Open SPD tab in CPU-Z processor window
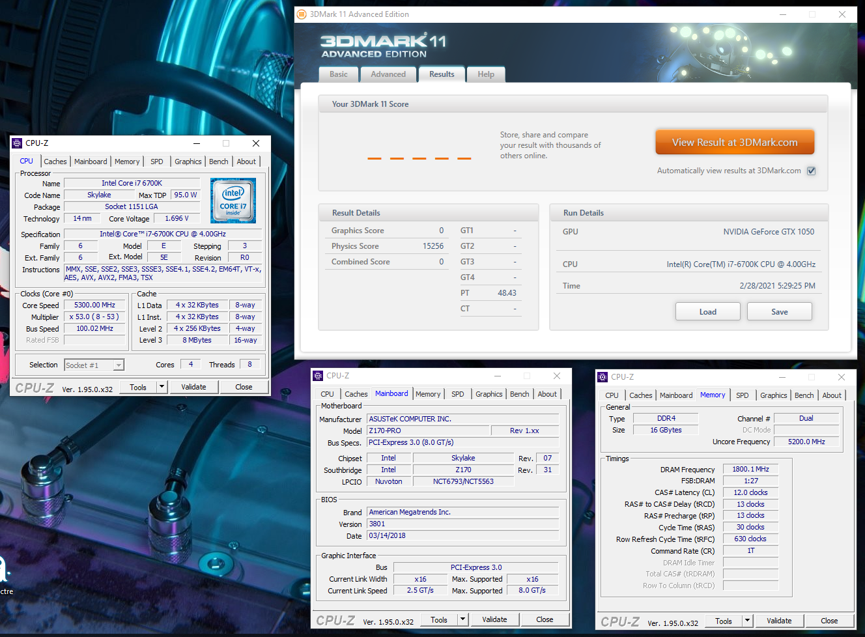Image resolution: width=865 pixels, height=637 pixels. [x=157, y=162]
